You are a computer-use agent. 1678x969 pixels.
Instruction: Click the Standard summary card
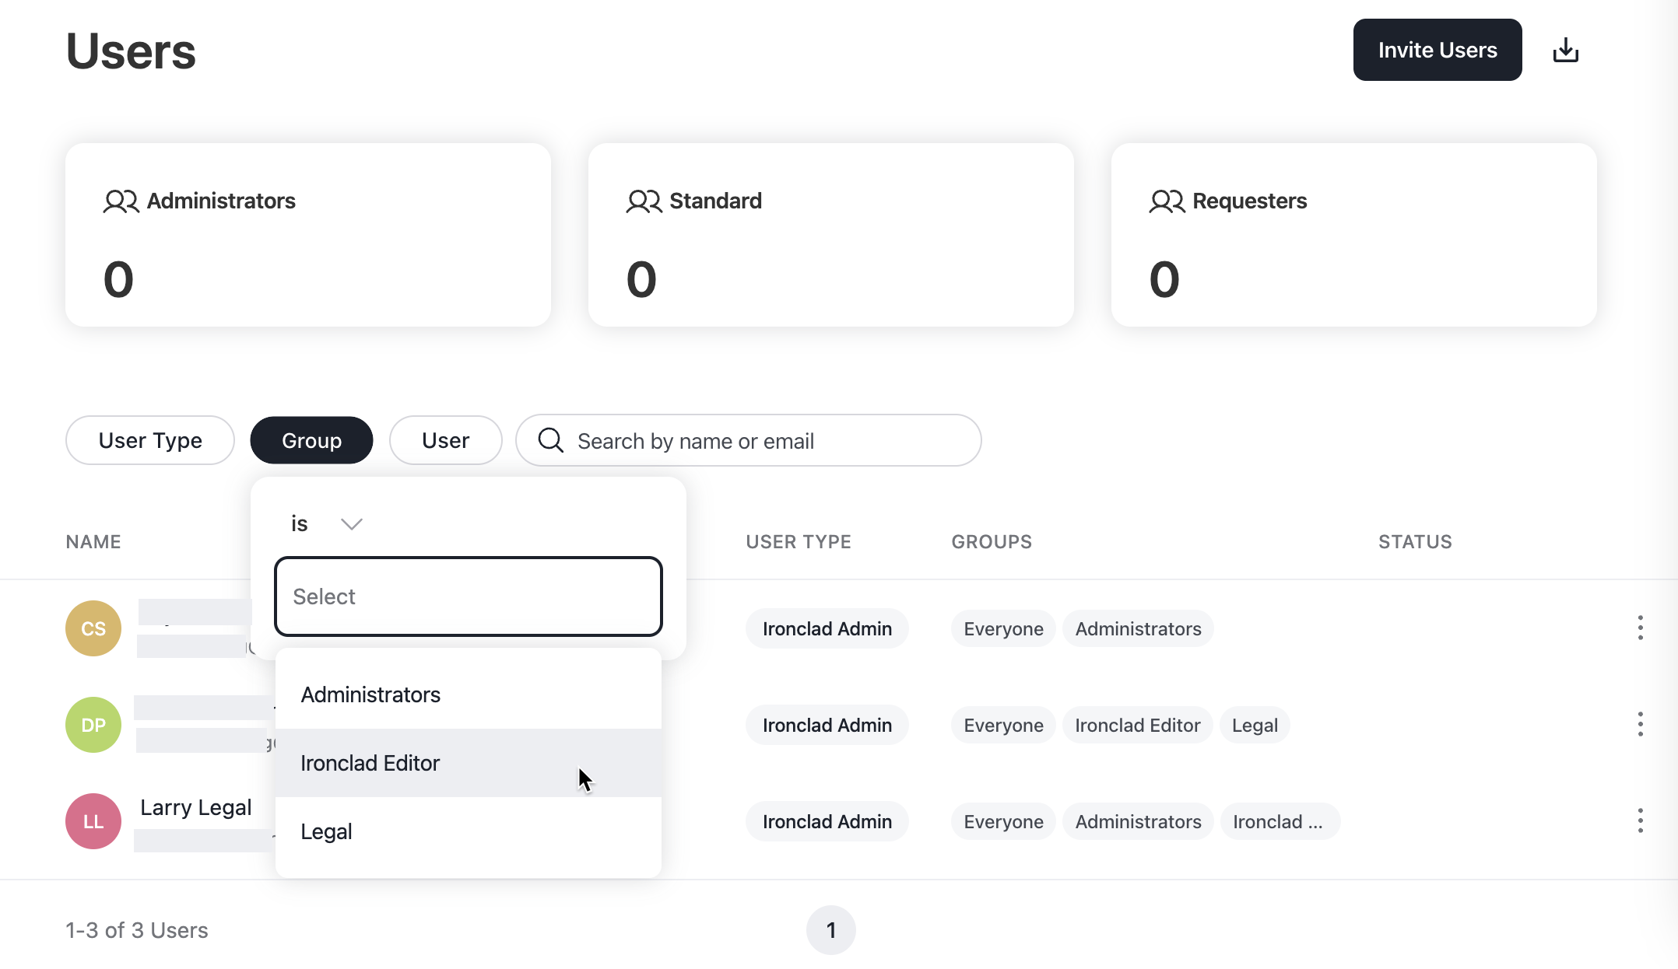point(831,235)
